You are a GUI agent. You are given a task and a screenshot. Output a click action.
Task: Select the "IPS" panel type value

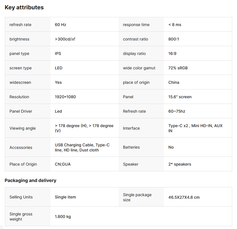[58, 53]
